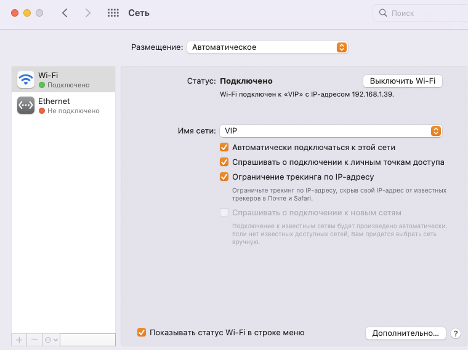This screenshot has height=350, width=468.
Task: Uncheck "Показывать статус Wi-Fi в строке меню"
Action: click(x=142, y=333)
